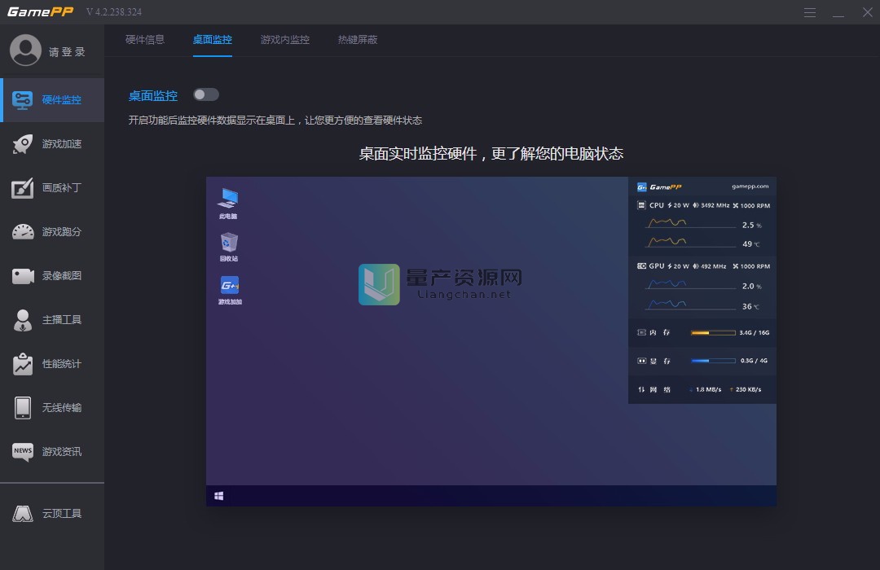Click the desktop monitoring preview image
The height and width of the screenshot is (570, 880).
point(491,341)
